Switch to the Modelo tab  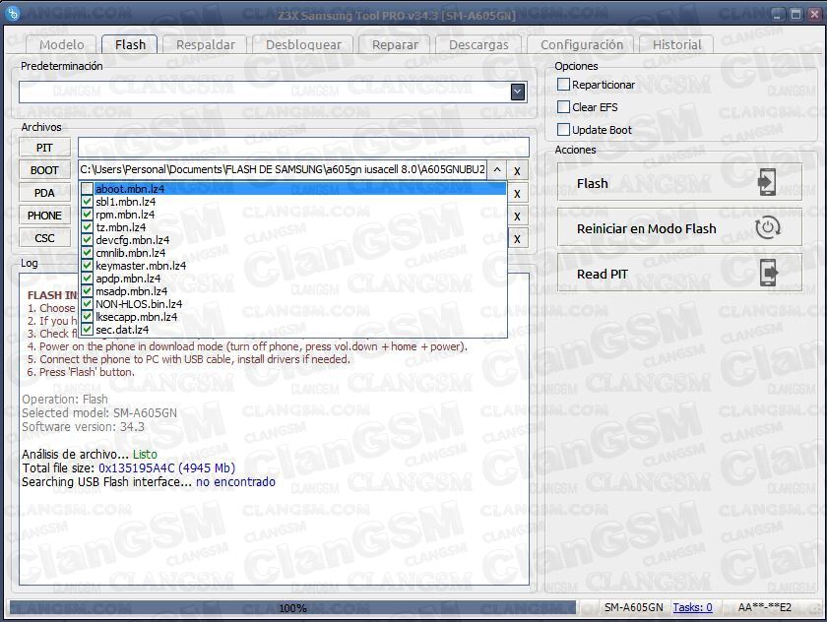[62, 45]
